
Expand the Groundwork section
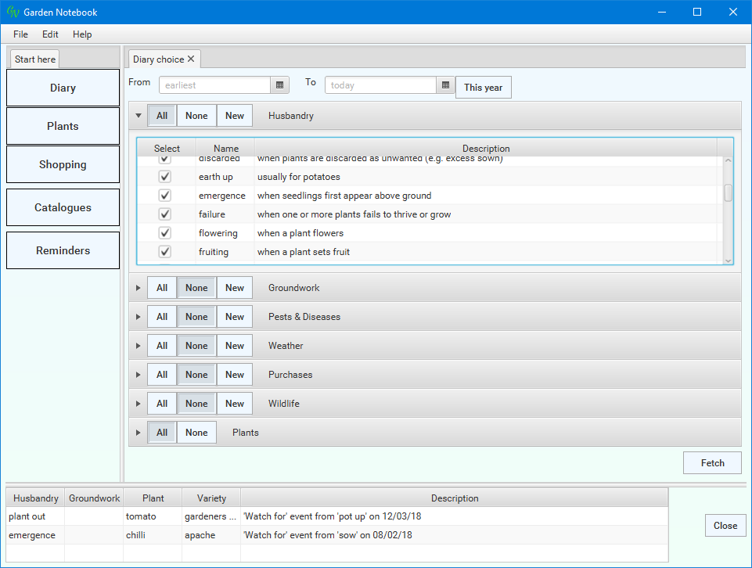click(139, 288)
